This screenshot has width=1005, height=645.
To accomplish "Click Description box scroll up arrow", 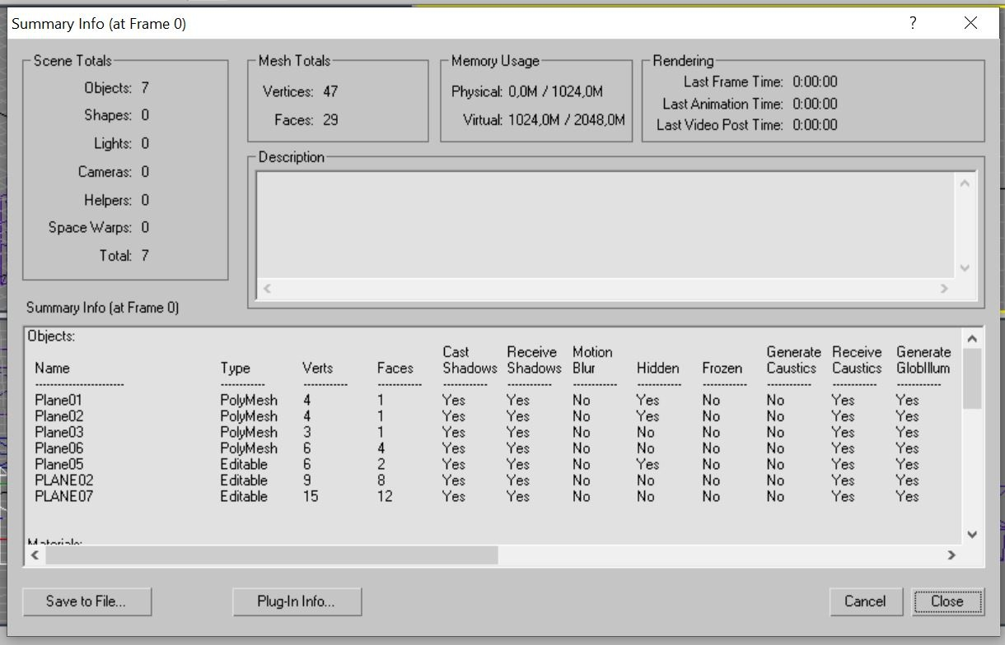I will 965,183.
